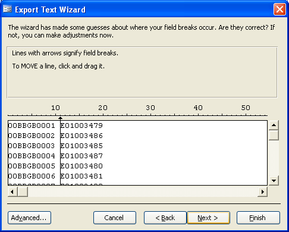
Task: Click the value E01003487
Action: 81,156
